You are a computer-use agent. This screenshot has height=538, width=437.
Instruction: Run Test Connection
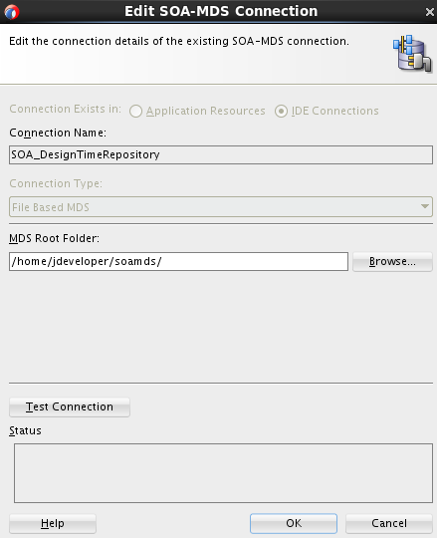pyautogui.click(x=70, y=406)
